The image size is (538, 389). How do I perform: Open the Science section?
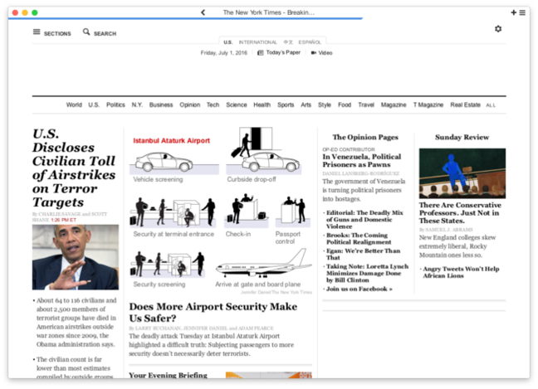click(x=237, y=105)
